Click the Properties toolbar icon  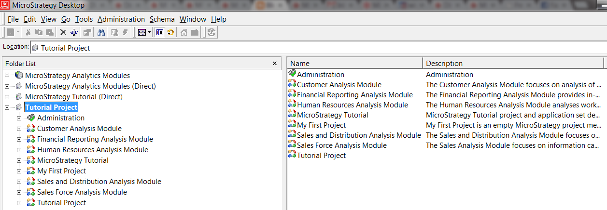pos(87,33)
